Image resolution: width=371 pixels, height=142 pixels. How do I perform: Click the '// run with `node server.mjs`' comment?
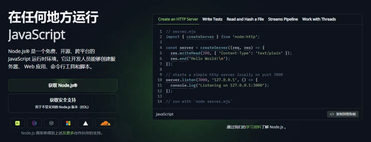(199, 102)
